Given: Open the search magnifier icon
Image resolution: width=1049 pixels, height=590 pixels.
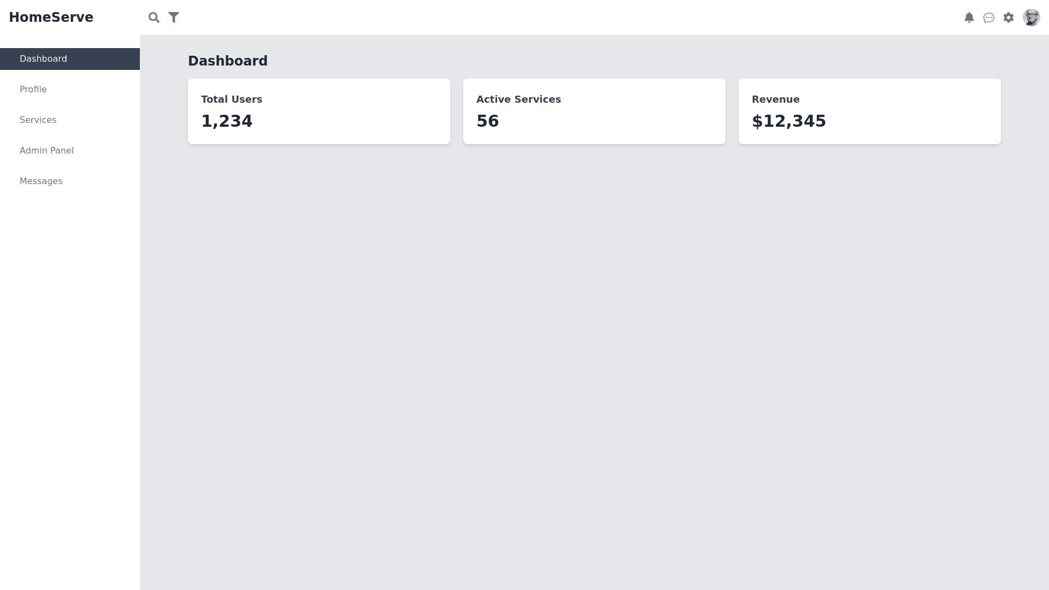Looking at the screenshot, I should (x=154, y=17).
